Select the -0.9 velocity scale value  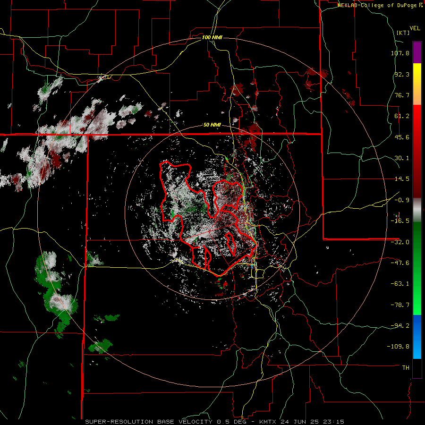pyautogui.click(x=402, y=200)
